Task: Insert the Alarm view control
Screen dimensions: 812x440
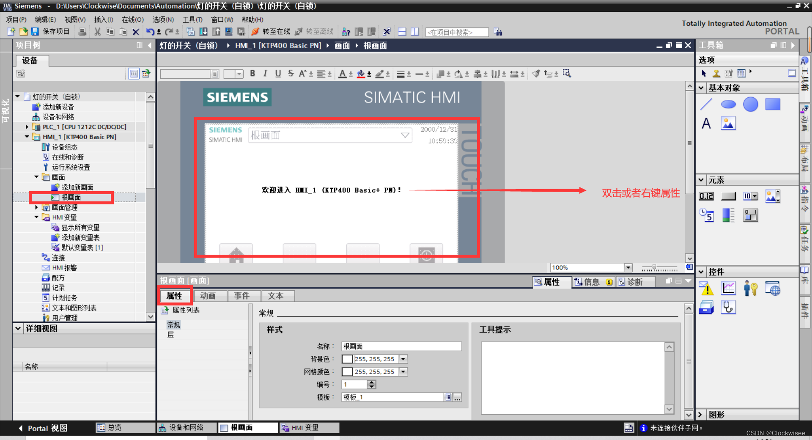Action: point(706,289)
